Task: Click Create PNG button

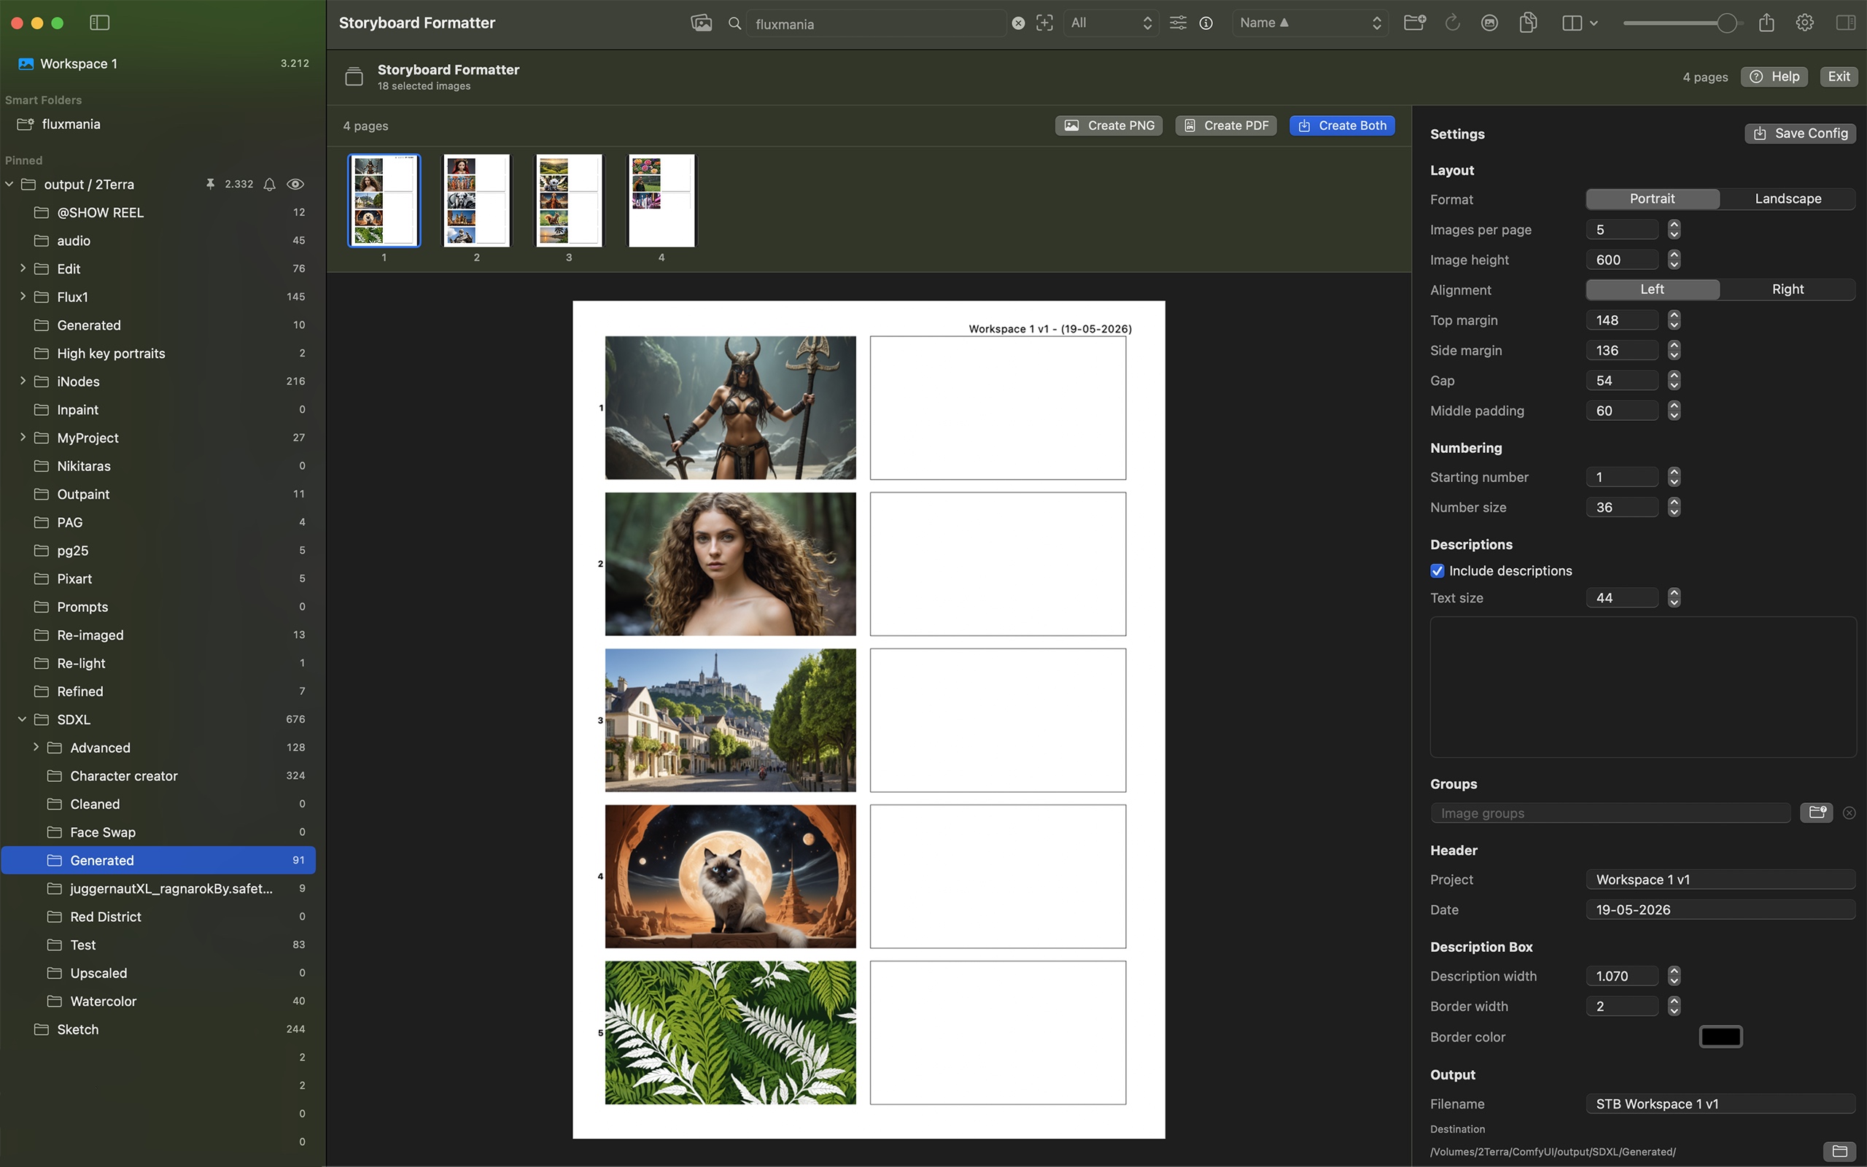Action: coord(1109,125)
